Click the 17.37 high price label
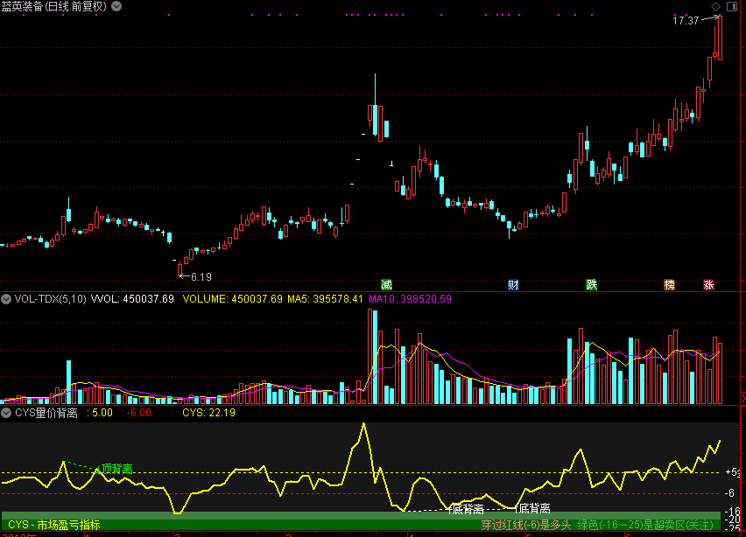The height and width of the screenshot is (537, 746). [686, 20]
